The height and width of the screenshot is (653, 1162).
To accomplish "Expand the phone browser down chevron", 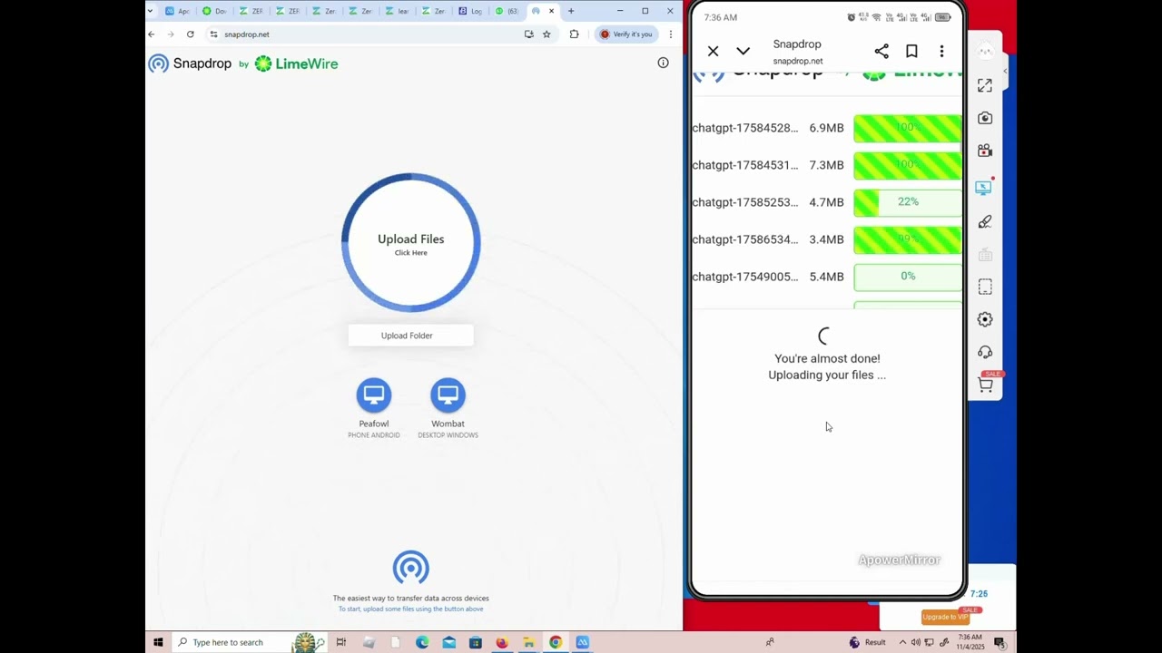I will coord(743,52).
